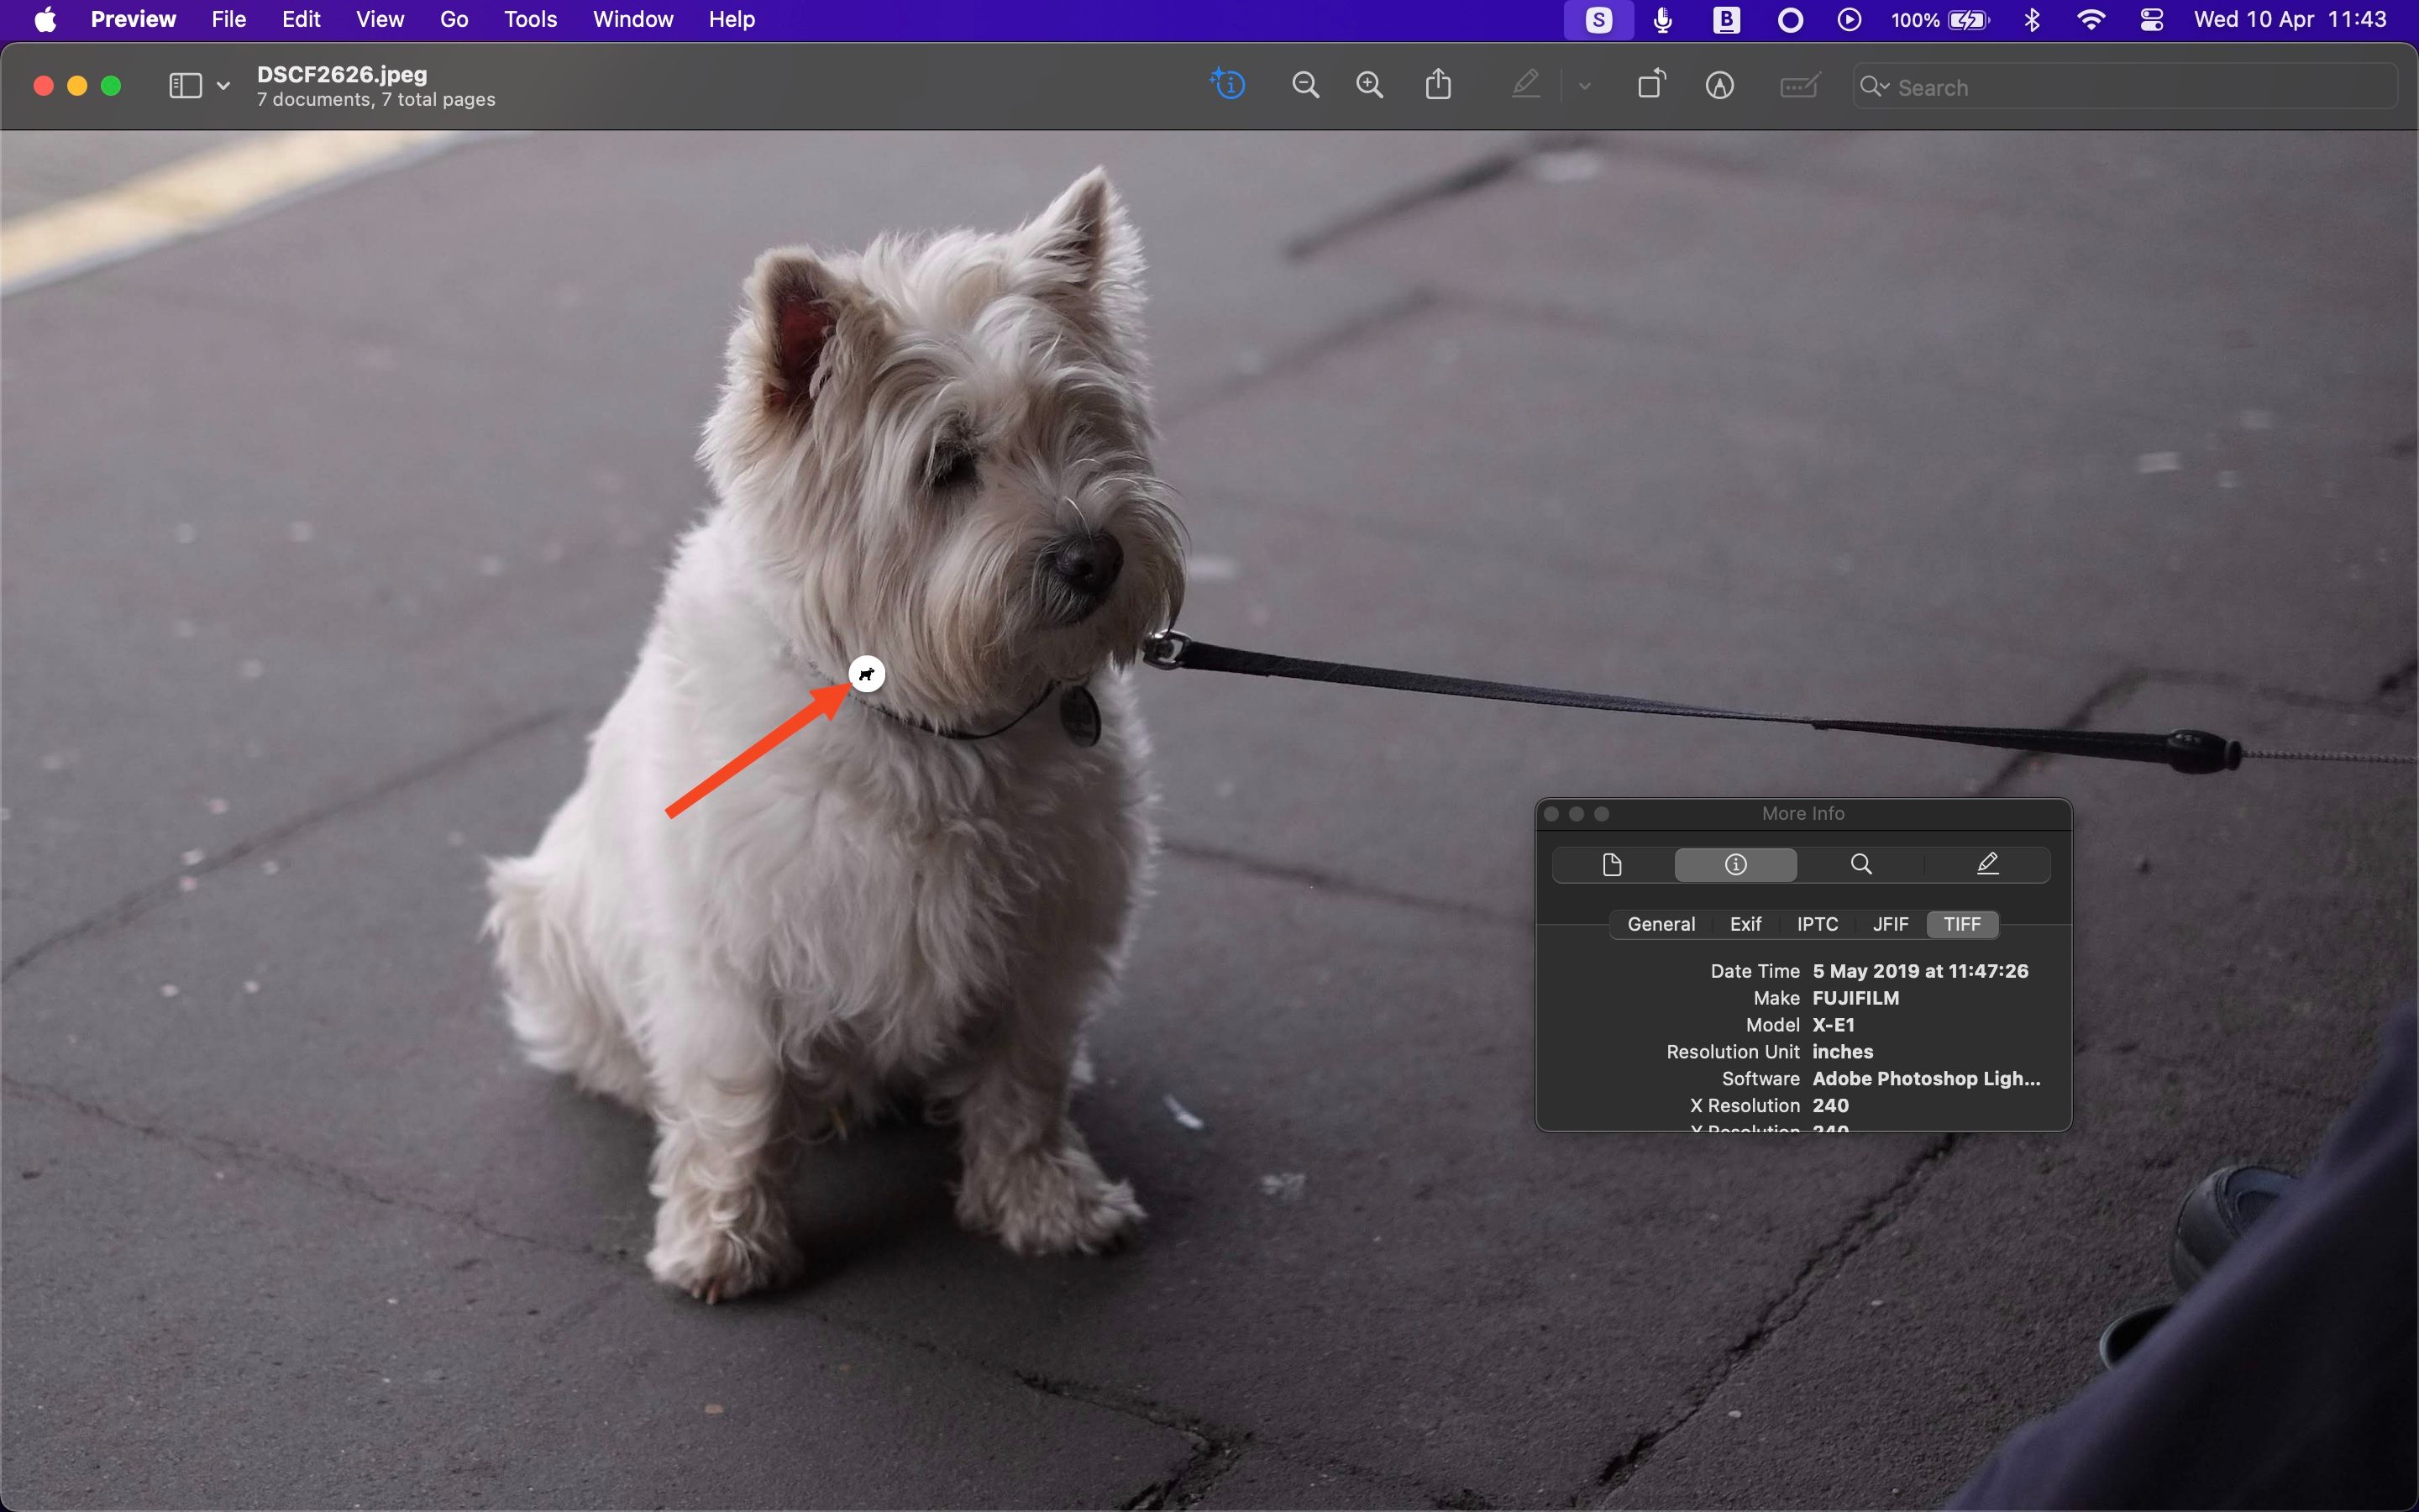Click the date and time display
The height and width of the screenshot is (1512, 2419).
pos(2290,20)
